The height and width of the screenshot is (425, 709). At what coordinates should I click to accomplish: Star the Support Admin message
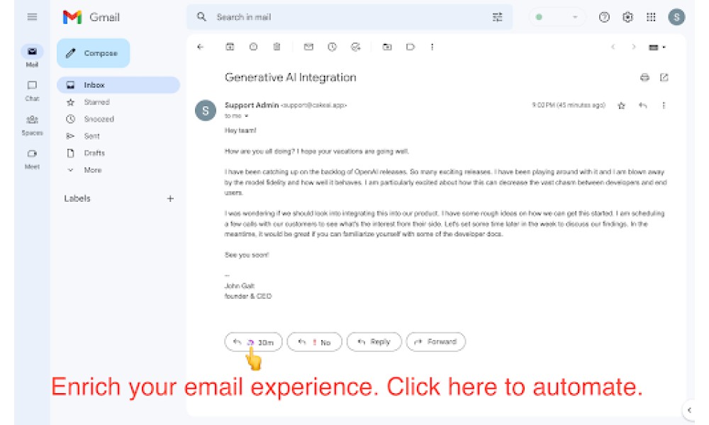pyautogui.click(x=621, y=106)
